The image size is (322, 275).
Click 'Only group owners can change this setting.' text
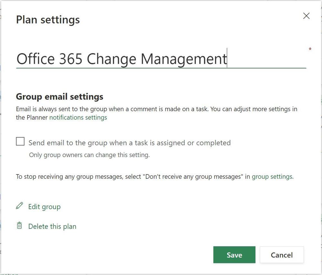[89, 155]
